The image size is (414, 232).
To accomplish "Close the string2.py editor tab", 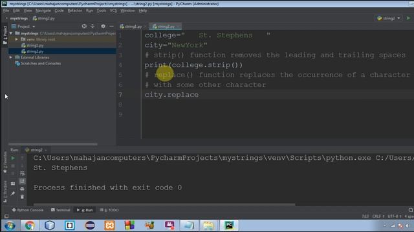I will click(x=179, y=26).
